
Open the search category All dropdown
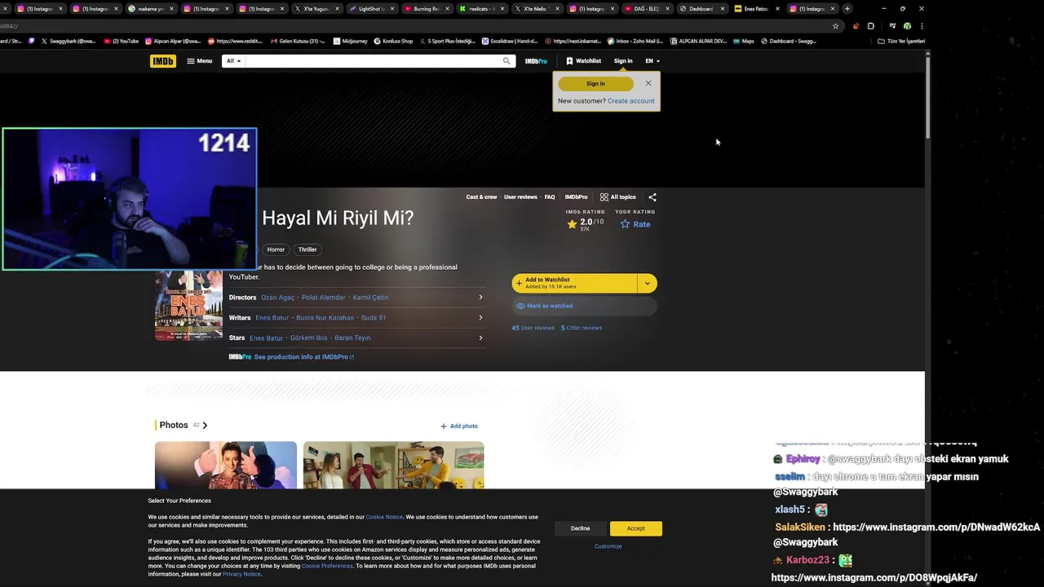click(233, 61)
